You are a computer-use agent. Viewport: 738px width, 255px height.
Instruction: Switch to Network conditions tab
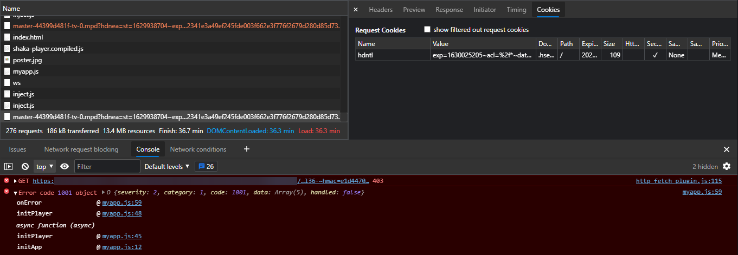point(198,149)
